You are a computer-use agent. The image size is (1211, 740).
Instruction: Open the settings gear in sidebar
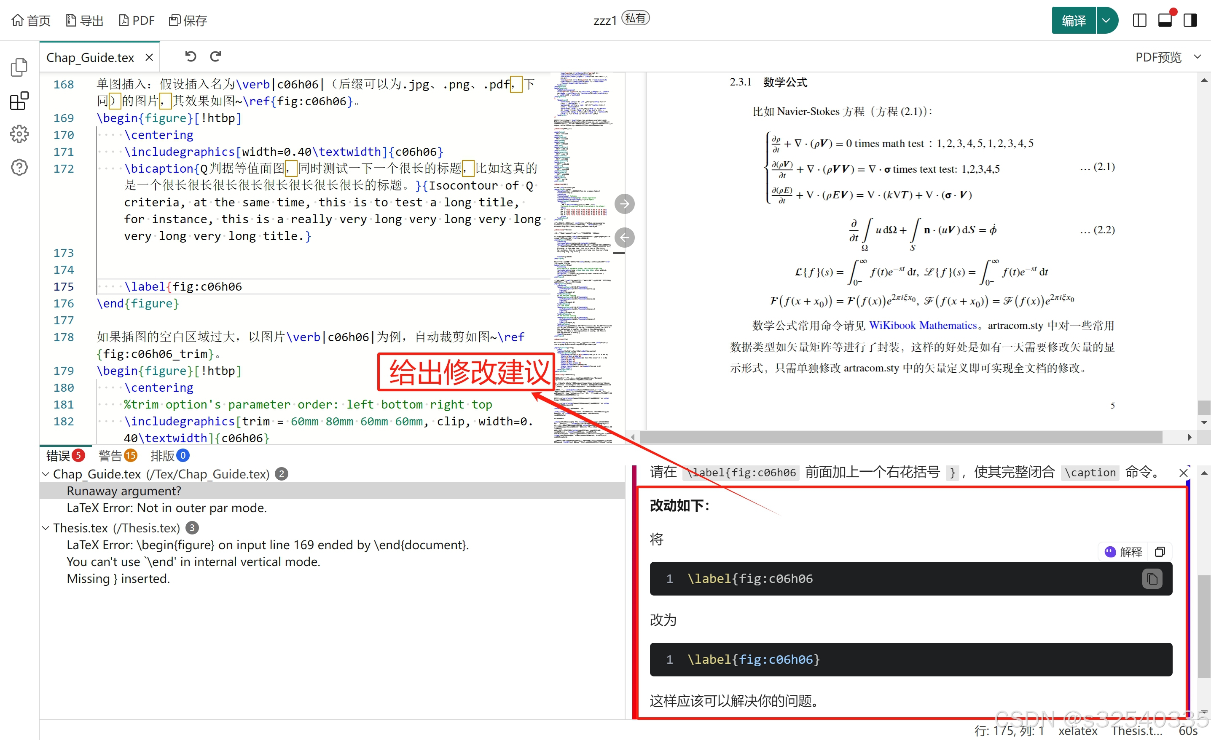(19, 134)
